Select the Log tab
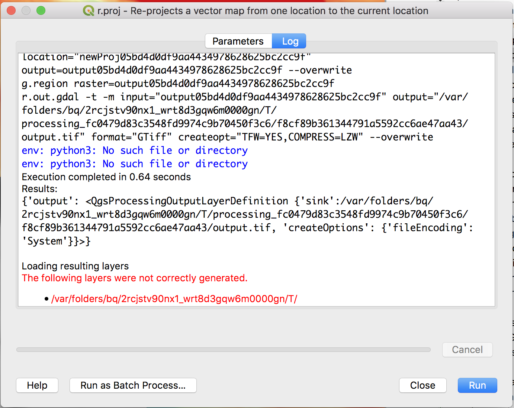 (x=289, y=41)
